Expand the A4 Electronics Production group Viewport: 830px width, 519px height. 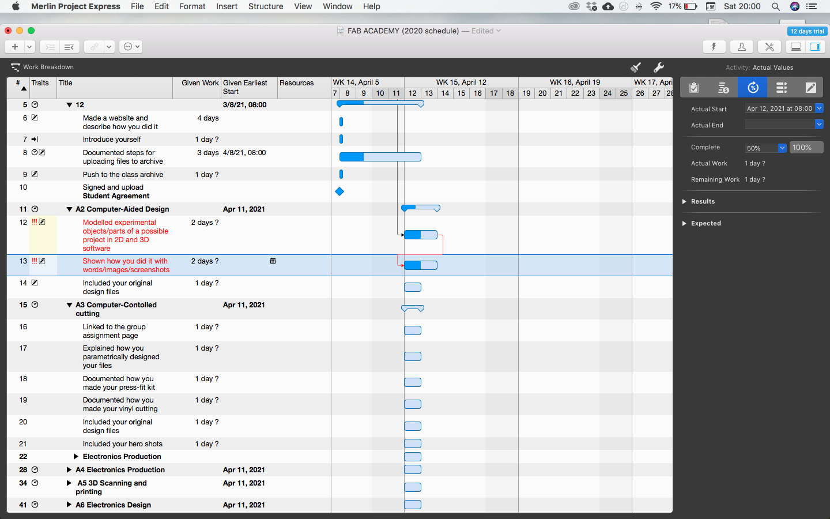click(69, 470)
